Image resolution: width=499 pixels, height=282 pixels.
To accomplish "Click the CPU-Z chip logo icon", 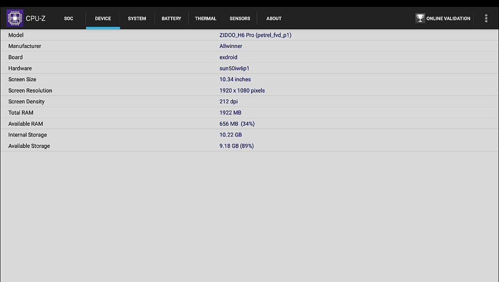I will tap(14, 18).
